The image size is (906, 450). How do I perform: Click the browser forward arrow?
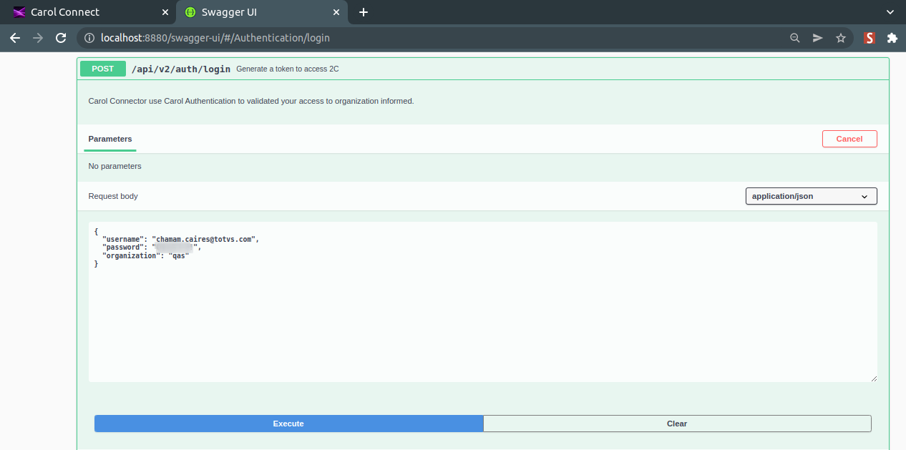pyautogui.click(x=38, y=38)
